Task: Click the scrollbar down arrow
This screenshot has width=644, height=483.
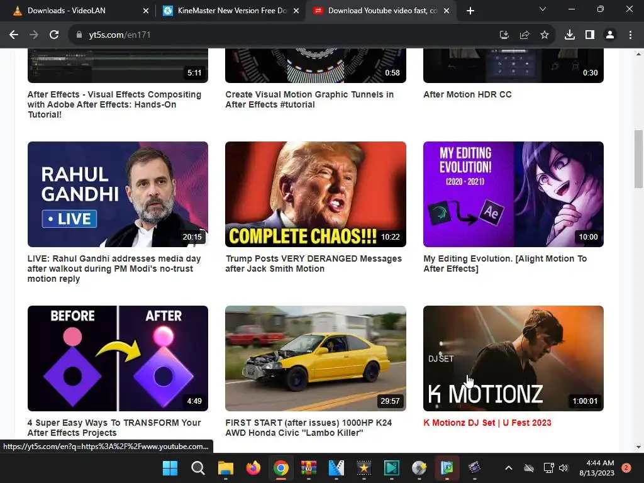Action: [x=638, y=447]
